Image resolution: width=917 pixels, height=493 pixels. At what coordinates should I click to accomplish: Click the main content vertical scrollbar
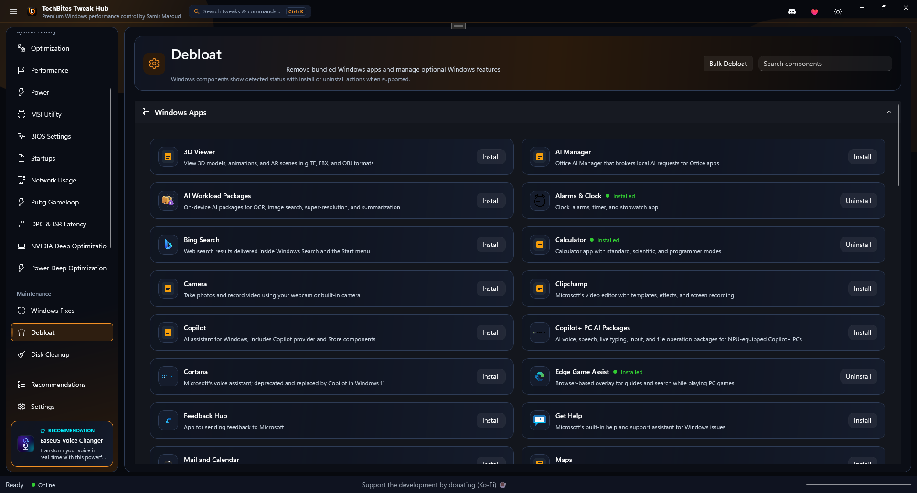(899, 146)
